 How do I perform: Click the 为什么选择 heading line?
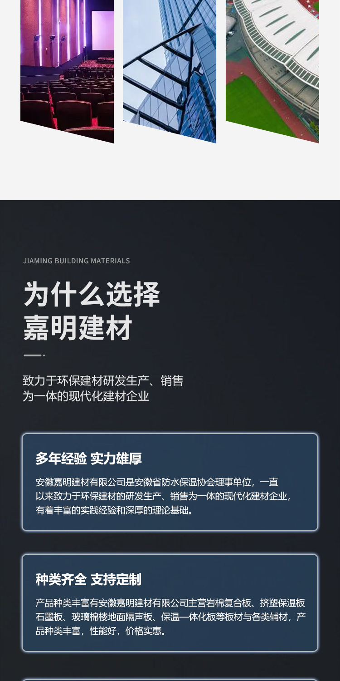(92, 294)
